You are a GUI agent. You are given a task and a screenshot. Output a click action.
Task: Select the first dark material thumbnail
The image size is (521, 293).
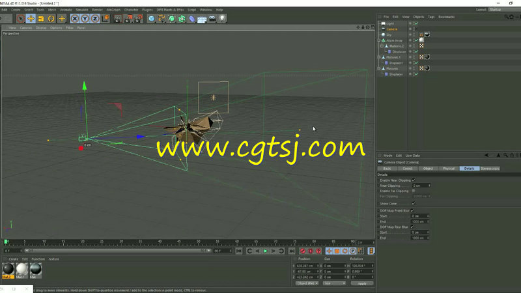pos(8,269)
